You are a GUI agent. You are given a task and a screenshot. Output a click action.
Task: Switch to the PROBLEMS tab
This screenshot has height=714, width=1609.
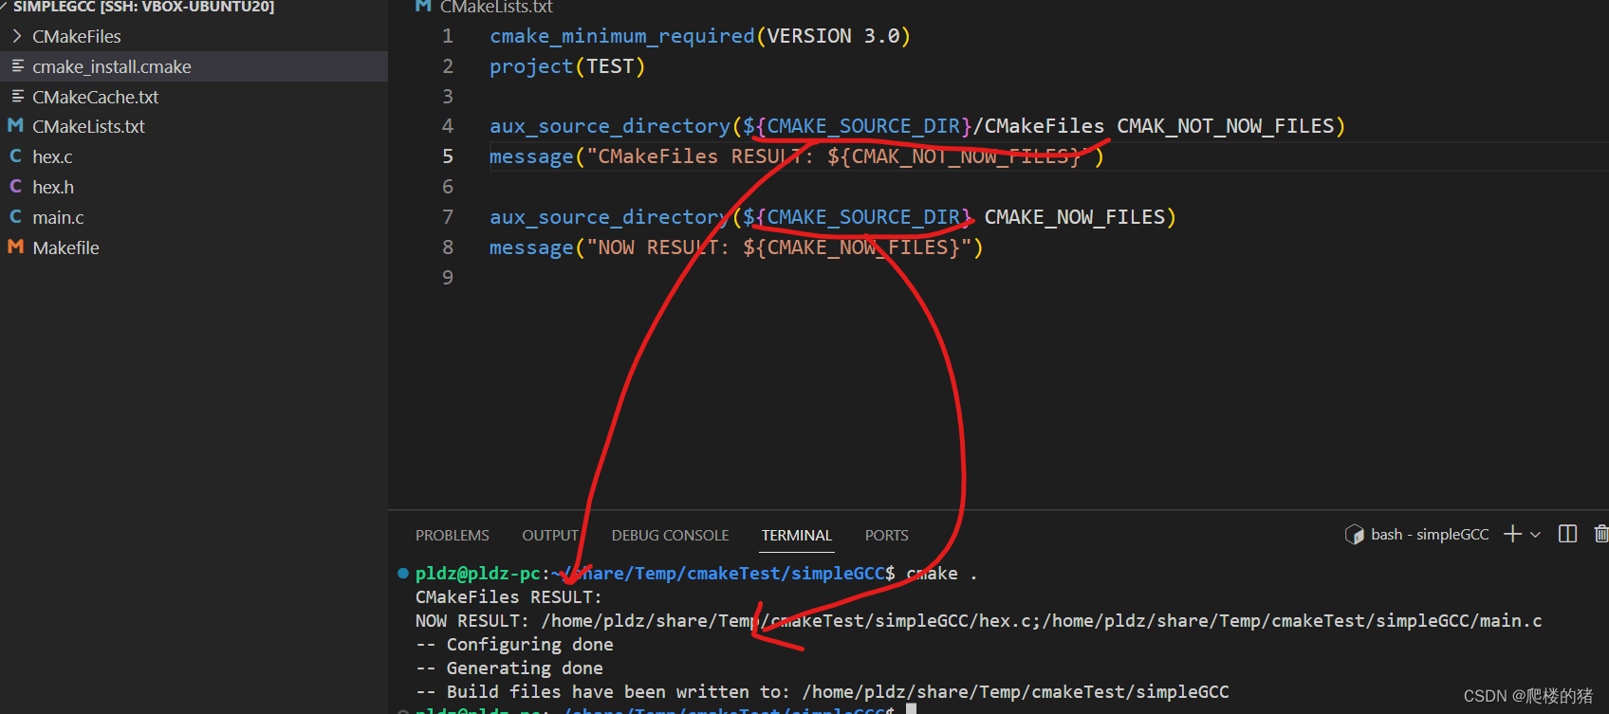coord(453,536)
